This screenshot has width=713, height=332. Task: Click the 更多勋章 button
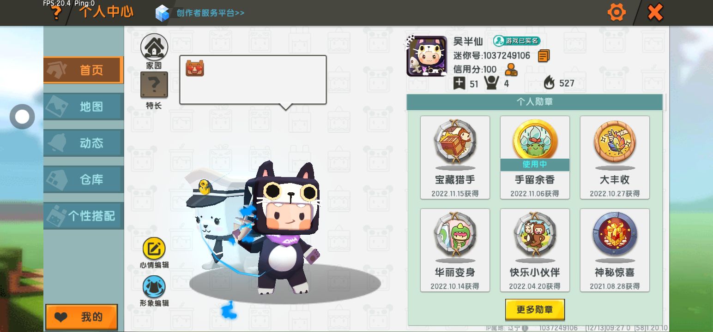coord(535,309)
